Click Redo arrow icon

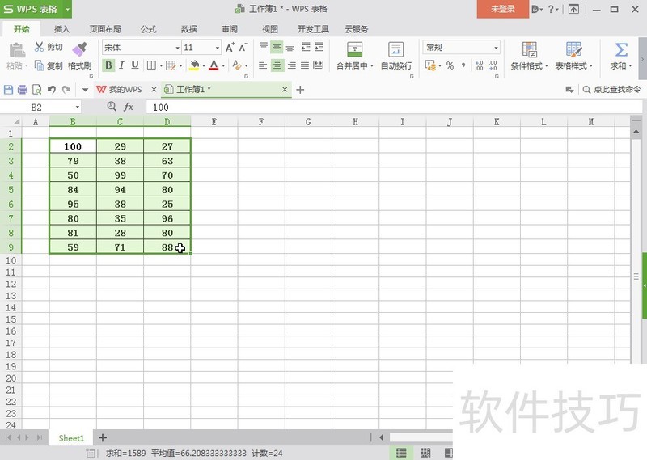tap(66, 89)
